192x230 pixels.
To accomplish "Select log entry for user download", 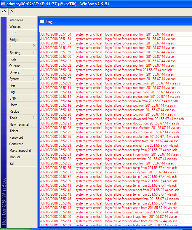I will (x=116, y=119).
